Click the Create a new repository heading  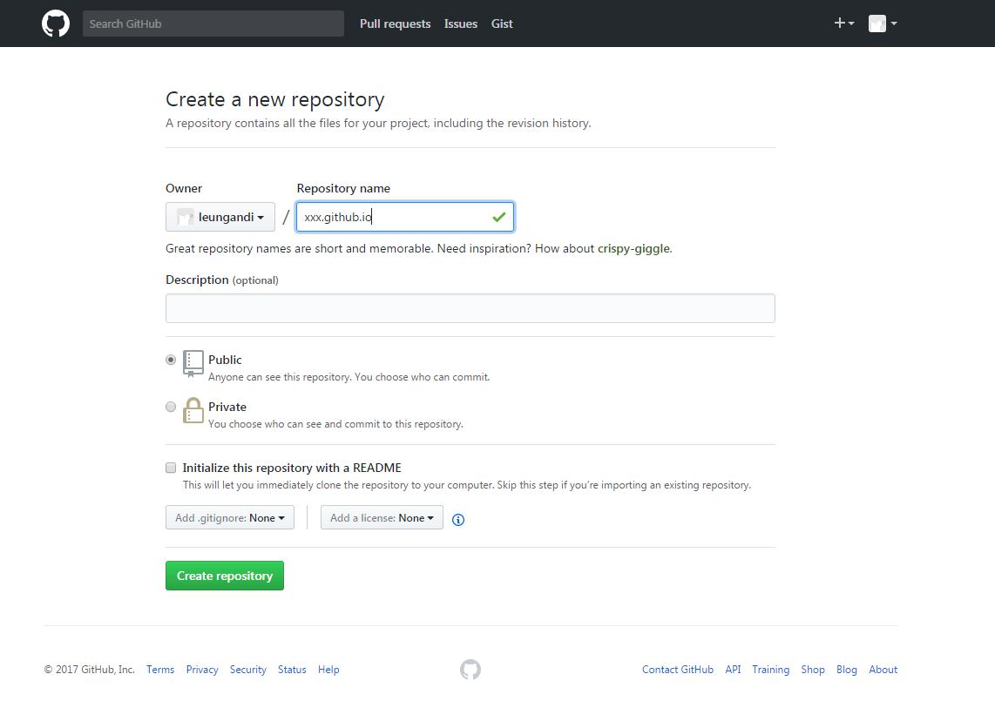point(274,99)
